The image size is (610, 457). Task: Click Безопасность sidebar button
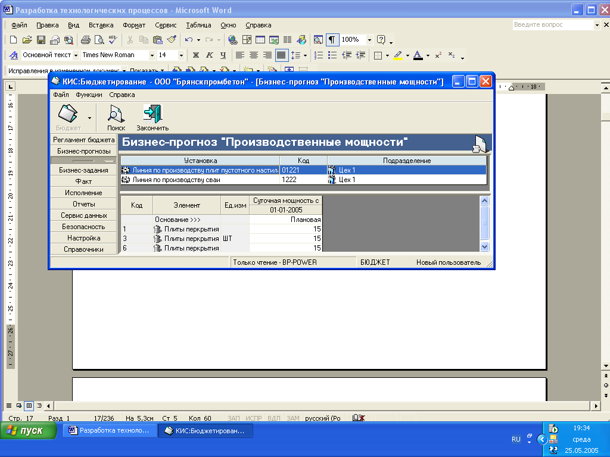point(83,227)
